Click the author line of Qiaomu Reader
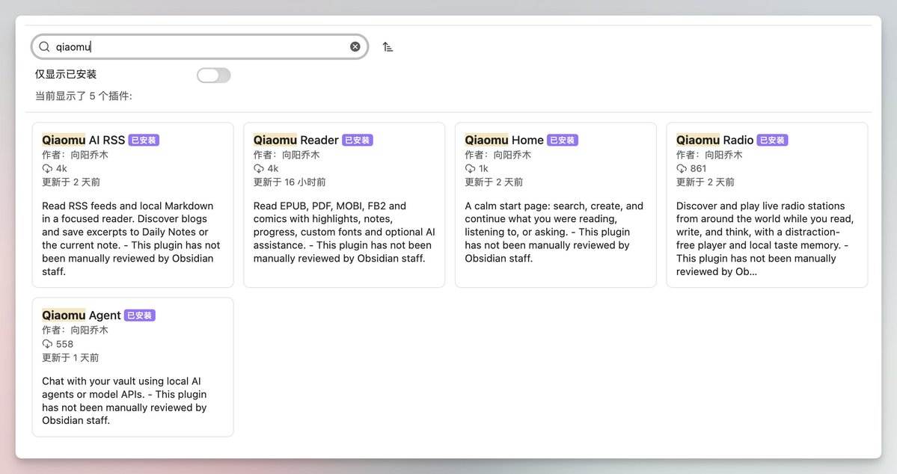897x474 pixels. pyautogui.click(x=287, y=155)
